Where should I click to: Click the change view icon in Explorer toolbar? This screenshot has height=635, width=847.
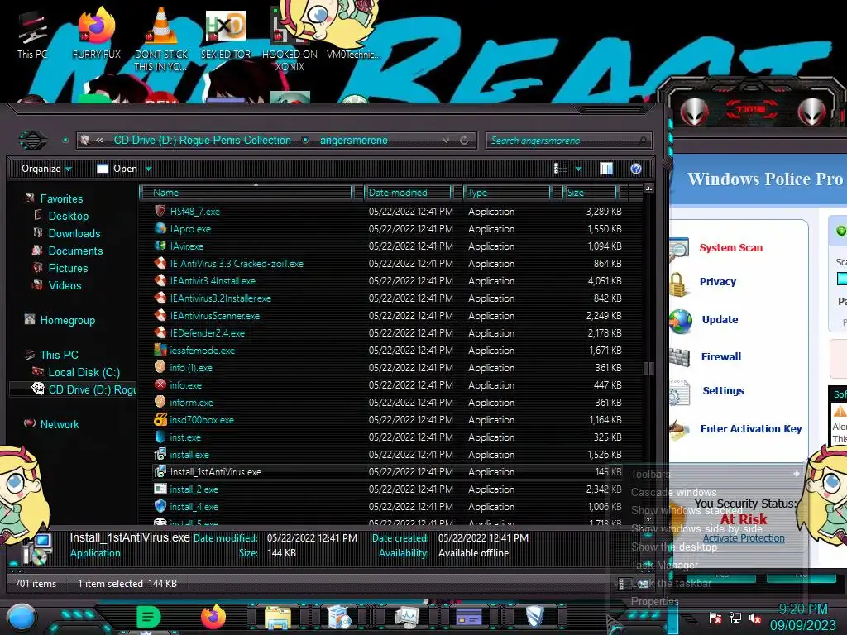pos(560,169)
